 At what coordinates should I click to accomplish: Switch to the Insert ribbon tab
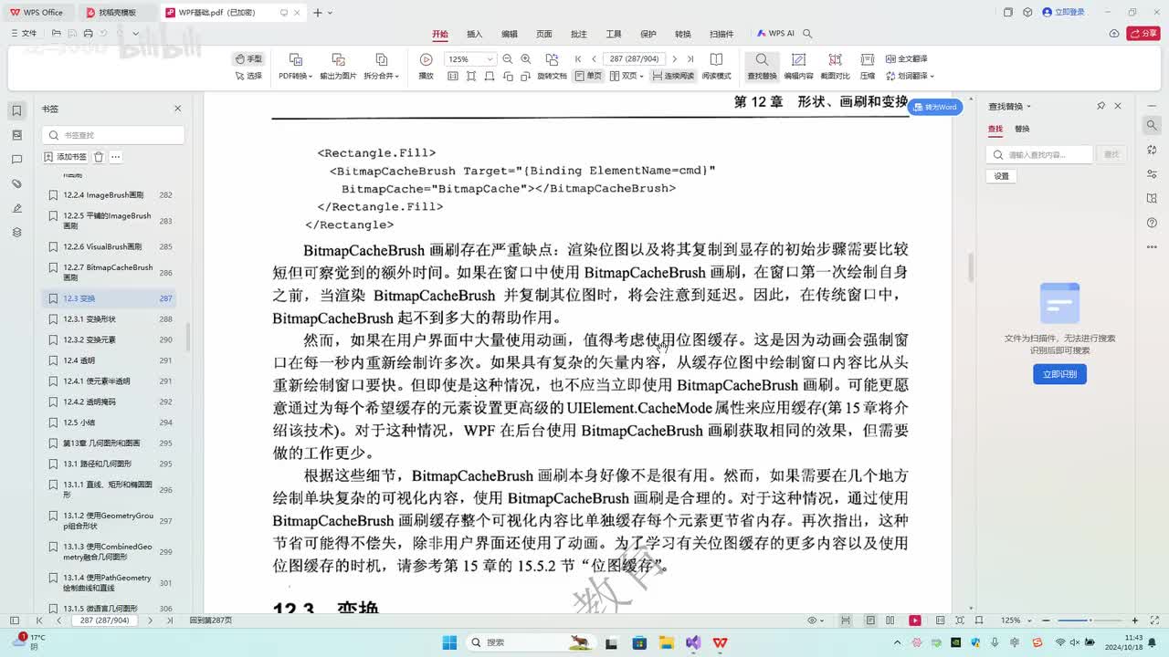474,34
